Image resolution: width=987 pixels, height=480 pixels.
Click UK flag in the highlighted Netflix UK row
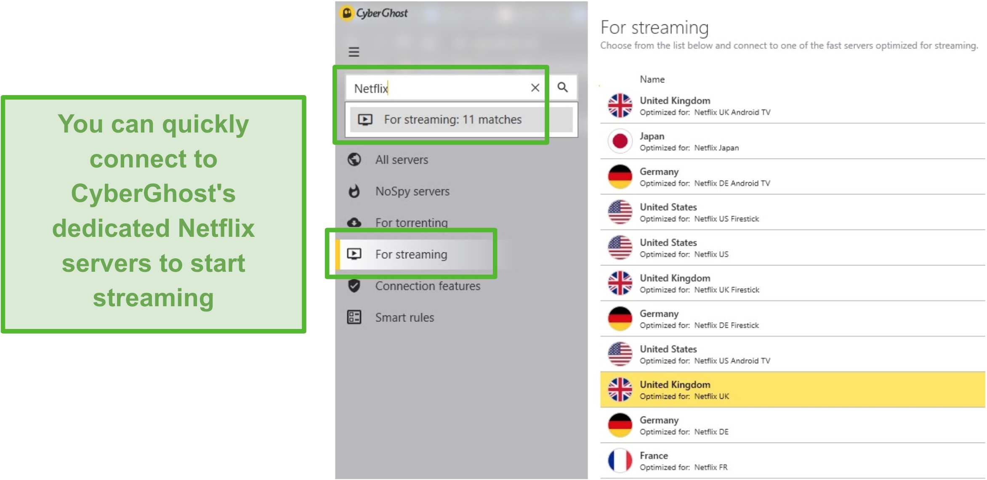pos(620,390)
